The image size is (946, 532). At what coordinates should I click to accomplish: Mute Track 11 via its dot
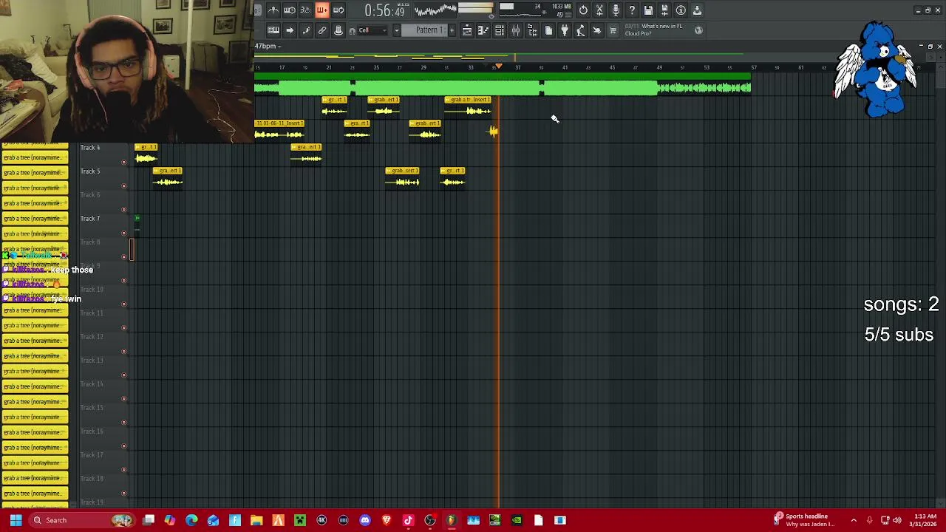123,327
